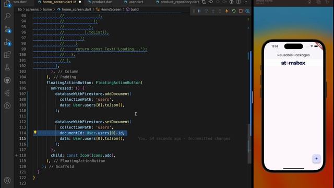
Task: Click the go-to-previous-change icon in the title bar
Action: point(211,2)
